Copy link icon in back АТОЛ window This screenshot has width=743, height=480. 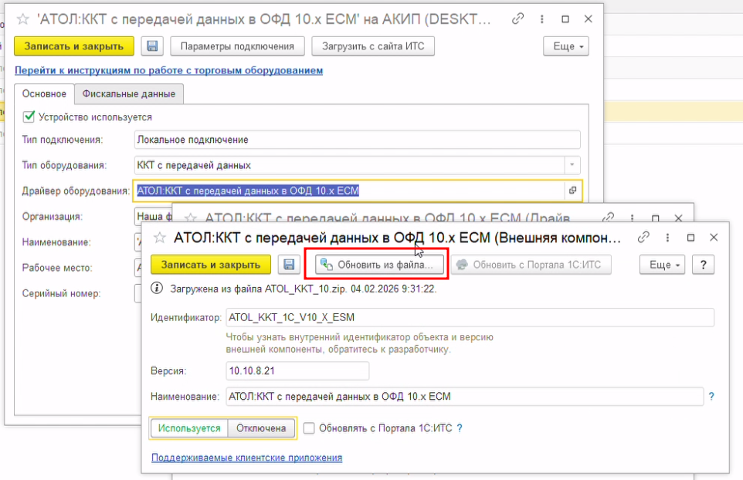[x=518, y=19]
